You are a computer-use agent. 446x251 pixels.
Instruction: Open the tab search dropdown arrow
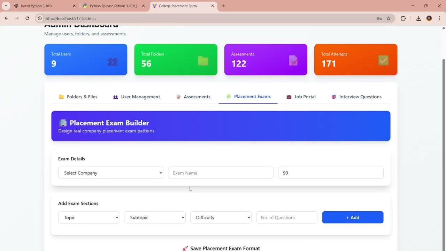click(6, 6)
